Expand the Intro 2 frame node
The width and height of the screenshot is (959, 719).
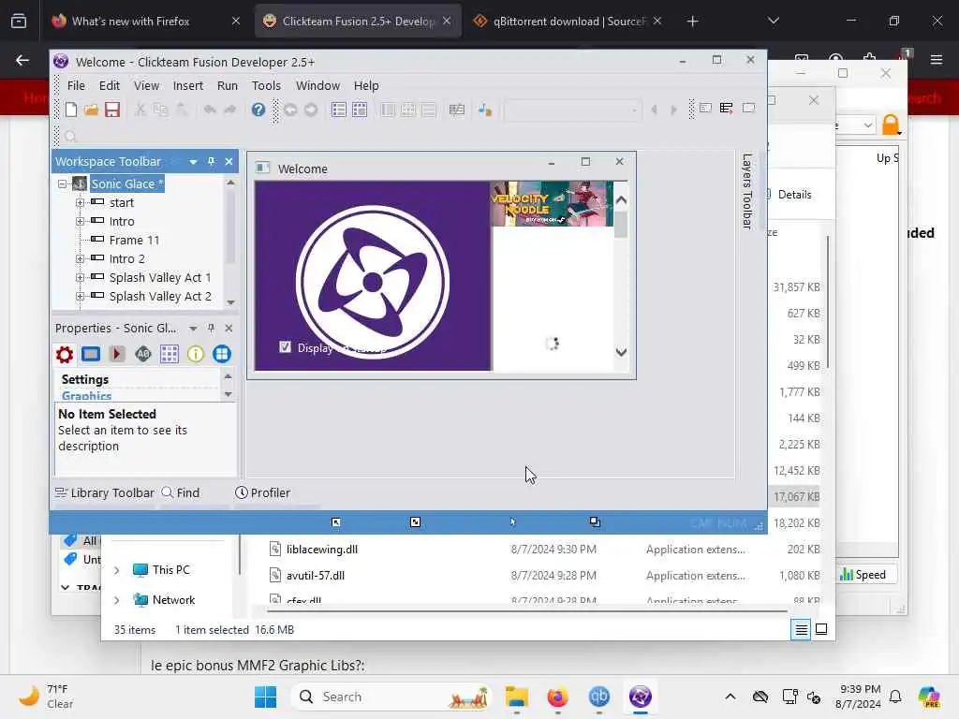[81, 258]
